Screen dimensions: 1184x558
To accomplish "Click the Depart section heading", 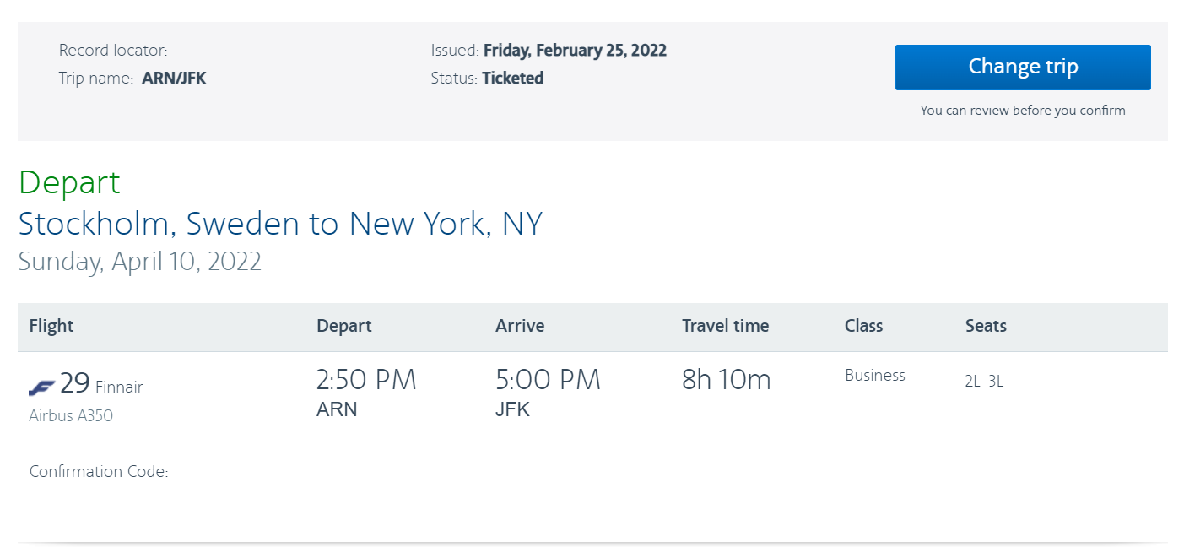I will (x=68, y=182).
